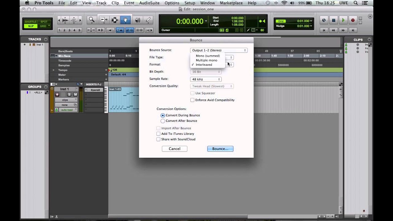Open the Clips list menu arrow
393x221 pixels.
(x=369, y=39)
